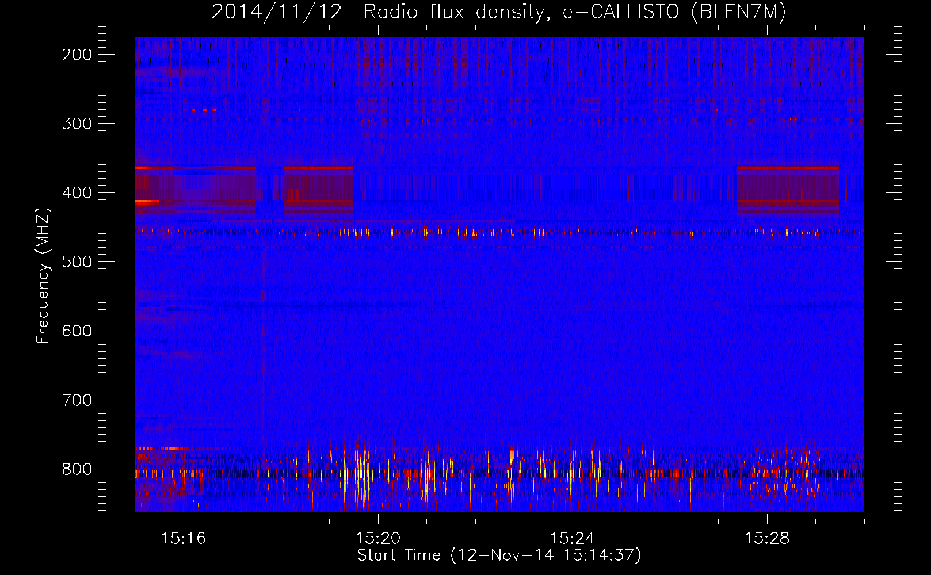Click the 15:20 time tick label
This screenshot has height=575, width=931.
[378, 539]
